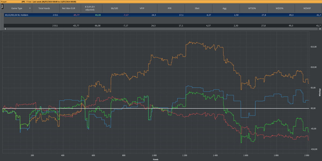
Task: Click the 1 000 hands axis label
Action: point(154,155)
